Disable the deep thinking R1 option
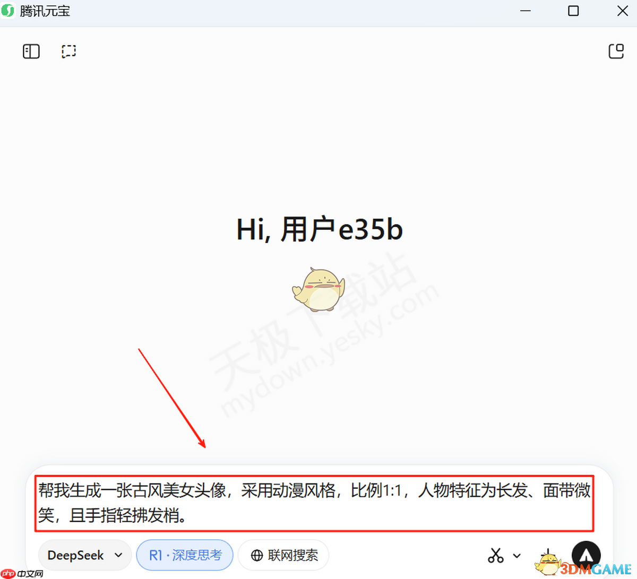The image size is (637, 579). (185, 555)
